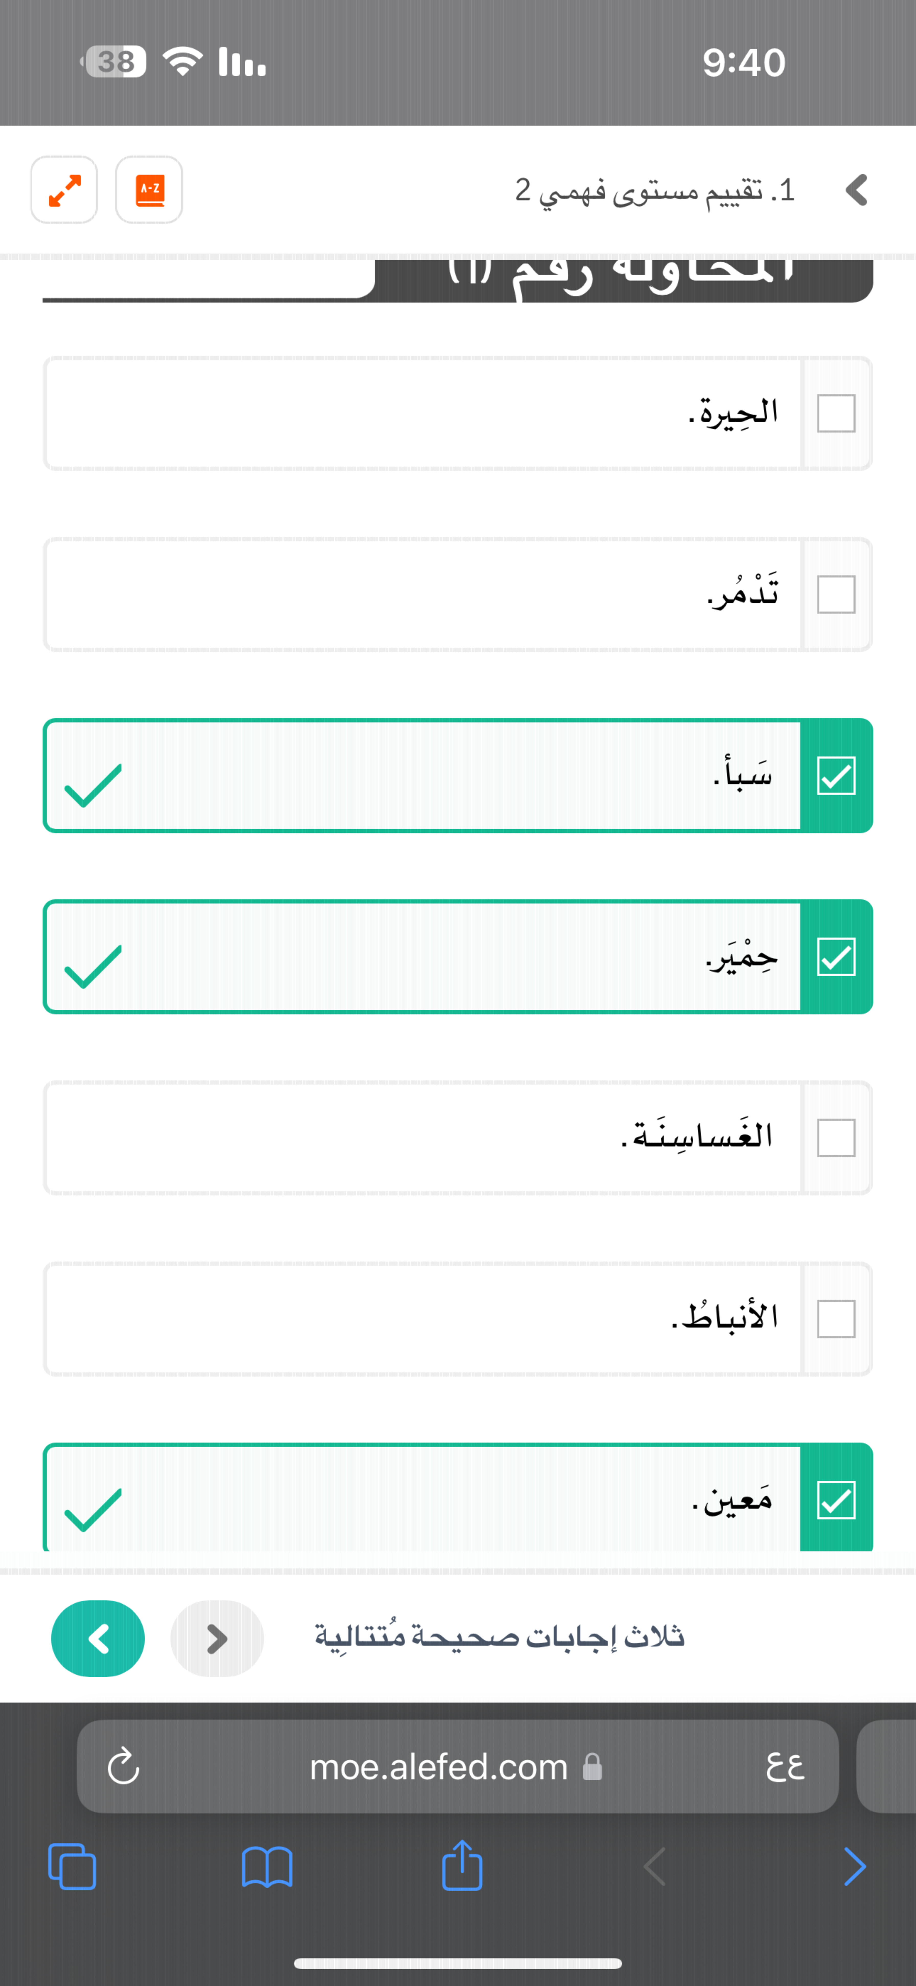
Task: Open Safari page format menu ٤ع
Action: pyautogui.click(x=785, y=1766)
